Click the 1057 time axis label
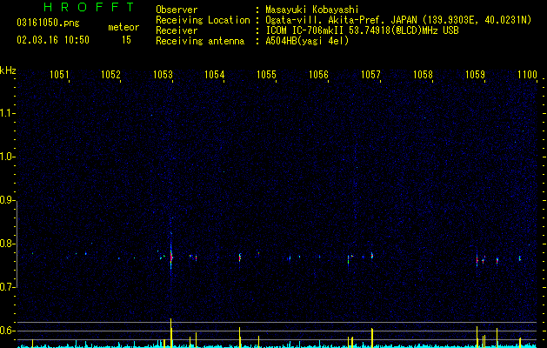Image resolution: width=547 pixels, height=348 pixels. coord(370,74)
